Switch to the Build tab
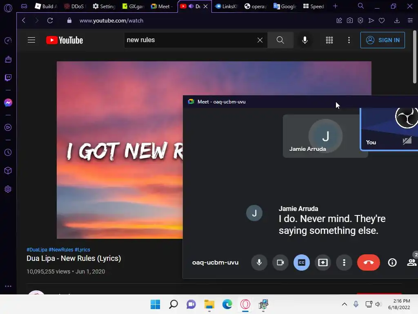Screen dimensions: 418x314 [x=46, y=6]
